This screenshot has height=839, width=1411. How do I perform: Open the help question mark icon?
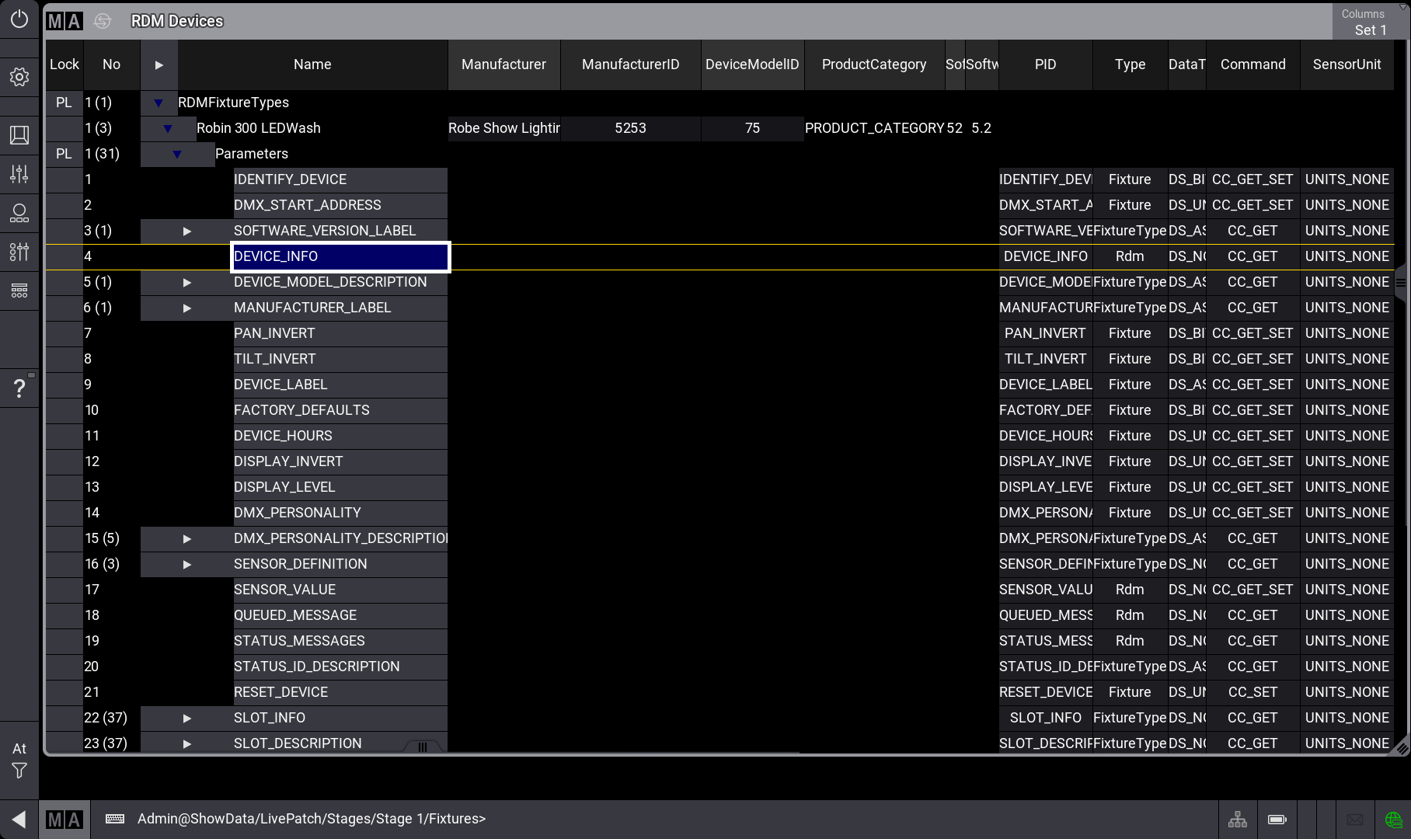tap(19, 388)
